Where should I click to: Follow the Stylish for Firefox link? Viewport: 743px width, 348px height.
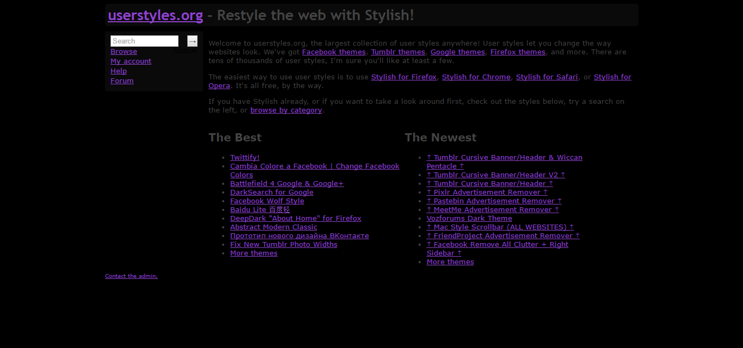tap(404, 77)
